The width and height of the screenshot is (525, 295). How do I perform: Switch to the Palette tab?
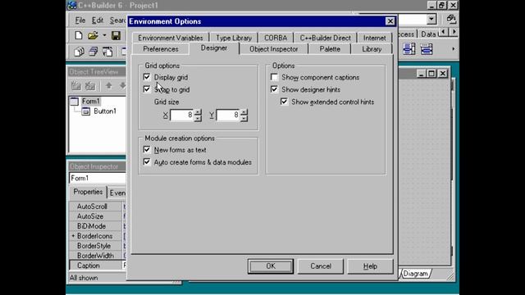point(330,49)
